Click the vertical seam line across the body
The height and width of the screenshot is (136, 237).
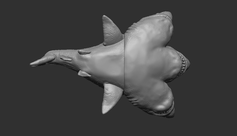click(x=124, y=63)
